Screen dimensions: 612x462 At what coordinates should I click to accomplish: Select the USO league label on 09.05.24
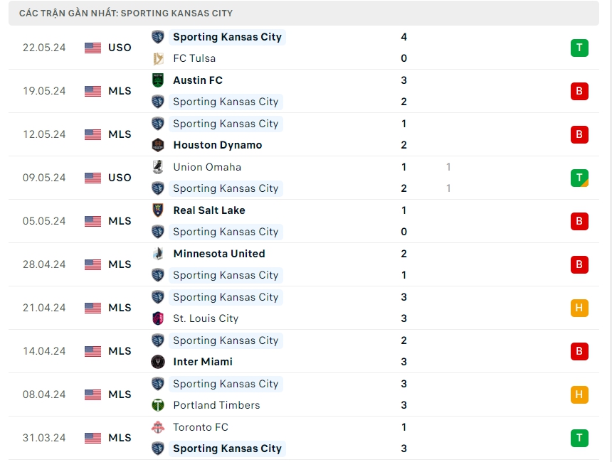[120, 178]
